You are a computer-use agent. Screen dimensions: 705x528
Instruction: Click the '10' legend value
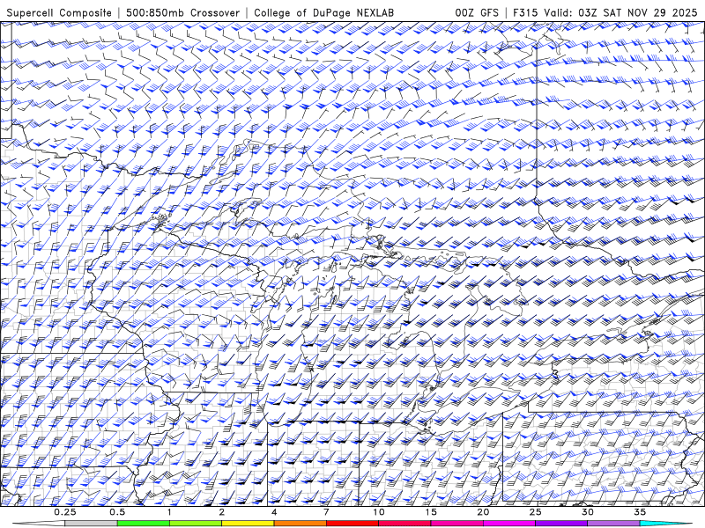(379, 512)
